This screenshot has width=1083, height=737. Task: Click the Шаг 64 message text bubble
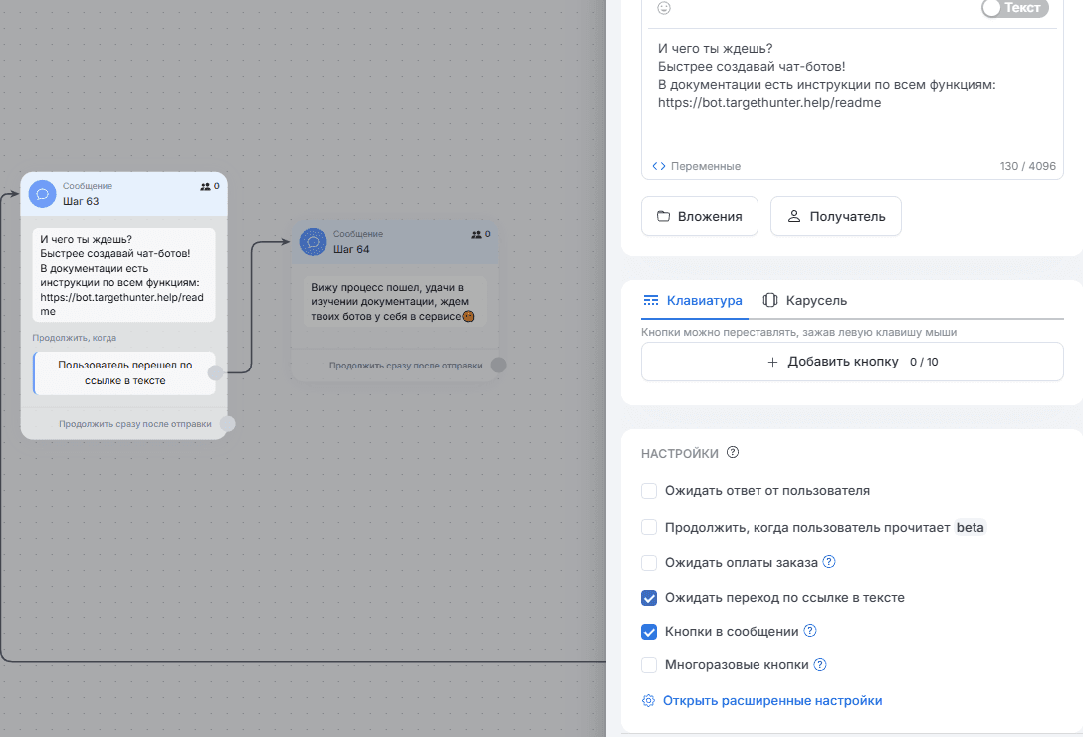click(395, 302)
